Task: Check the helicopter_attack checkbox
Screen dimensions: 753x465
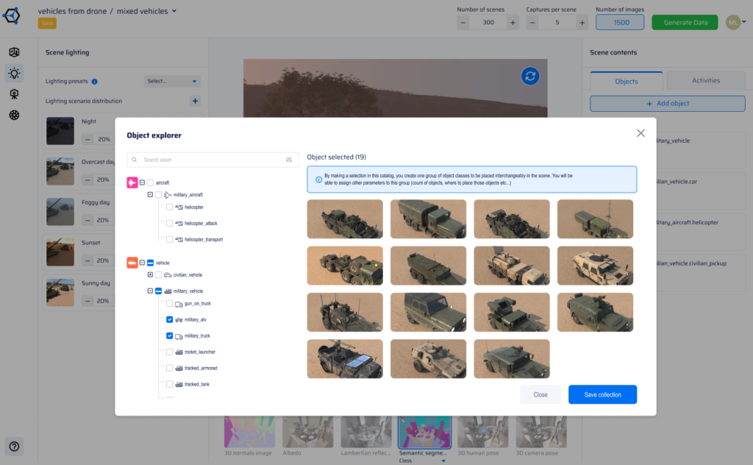Action: point(170,223)
